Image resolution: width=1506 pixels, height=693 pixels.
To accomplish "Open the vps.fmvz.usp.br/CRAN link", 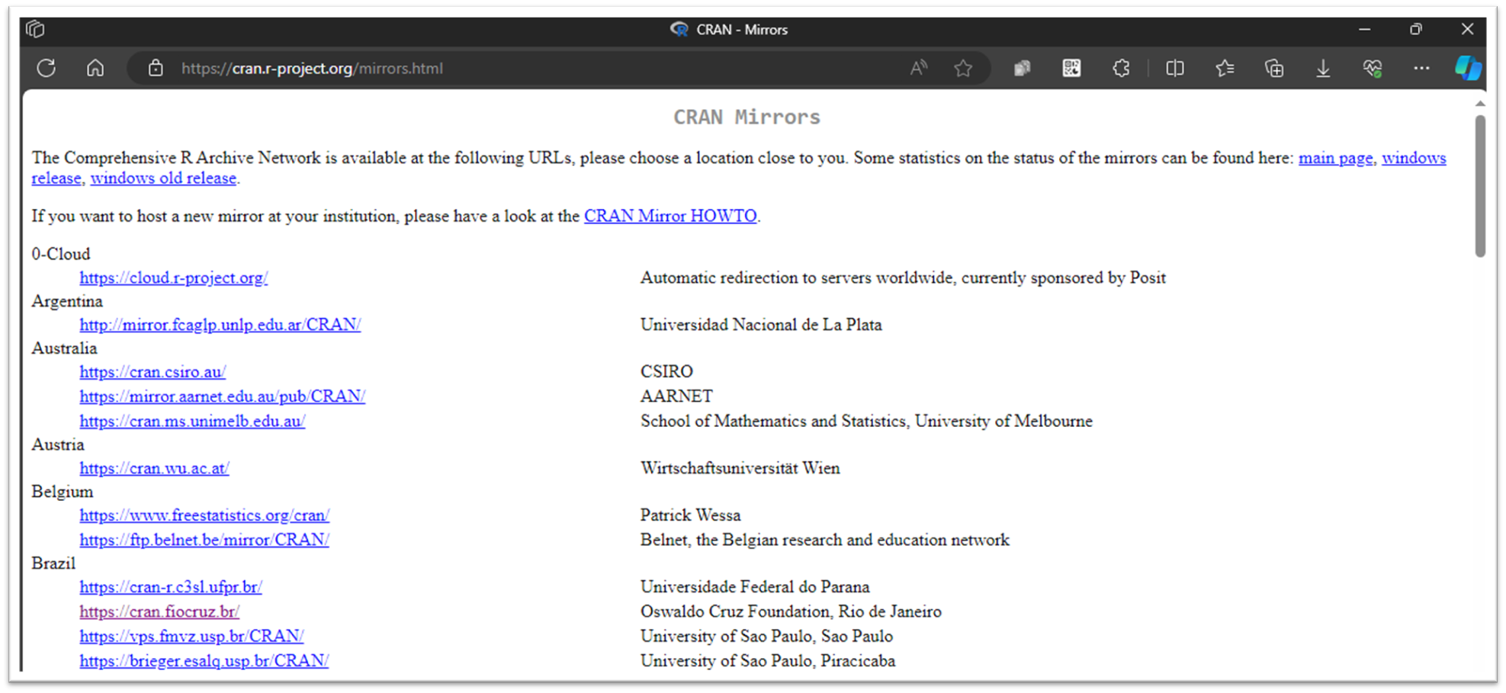I will point(191,636).
